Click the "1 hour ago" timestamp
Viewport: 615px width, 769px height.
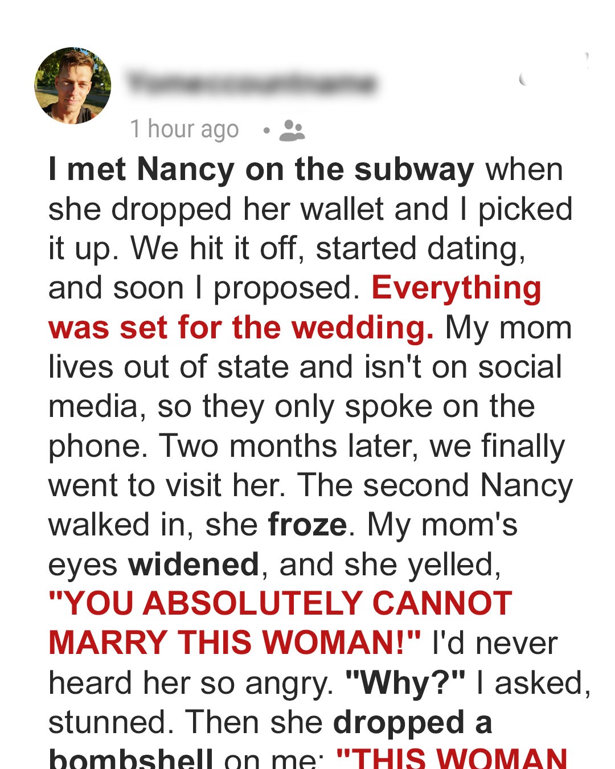point(184,129)
